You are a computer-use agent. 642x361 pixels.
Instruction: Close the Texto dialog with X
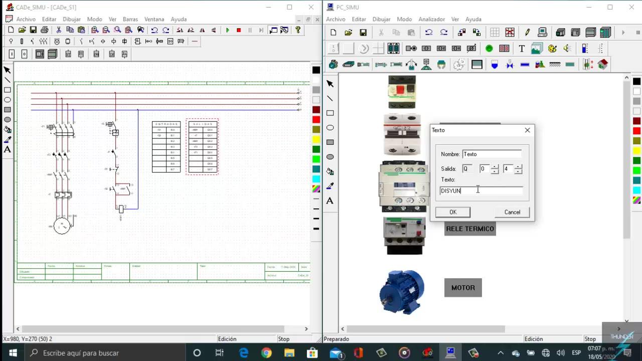527,130
